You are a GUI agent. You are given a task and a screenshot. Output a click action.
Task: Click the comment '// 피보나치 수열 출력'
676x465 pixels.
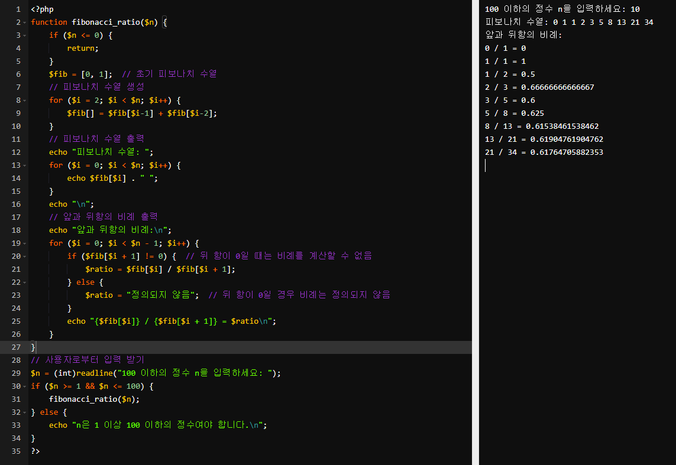96,139
